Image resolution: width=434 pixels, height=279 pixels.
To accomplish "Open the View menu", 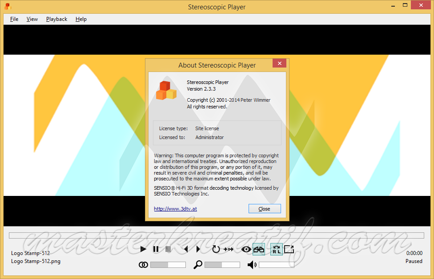I will tap(32, 19).
